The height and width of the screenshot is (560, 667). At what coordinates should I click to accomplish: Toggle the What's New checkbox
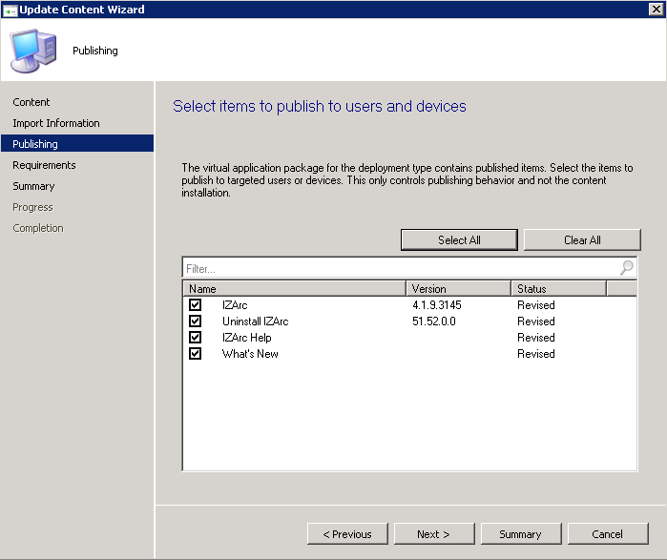pos(196,353)
